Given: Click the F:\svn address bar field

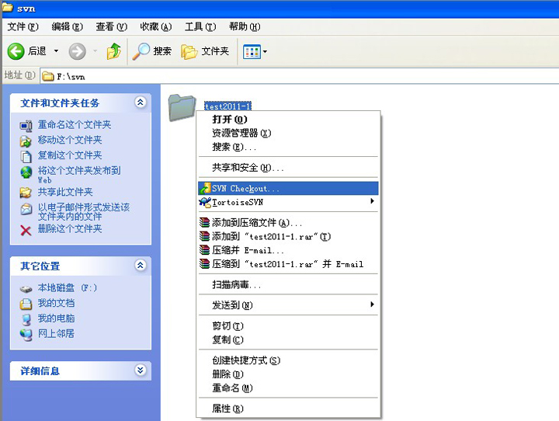Looking at the screenshot, I should tap(300, 76).
